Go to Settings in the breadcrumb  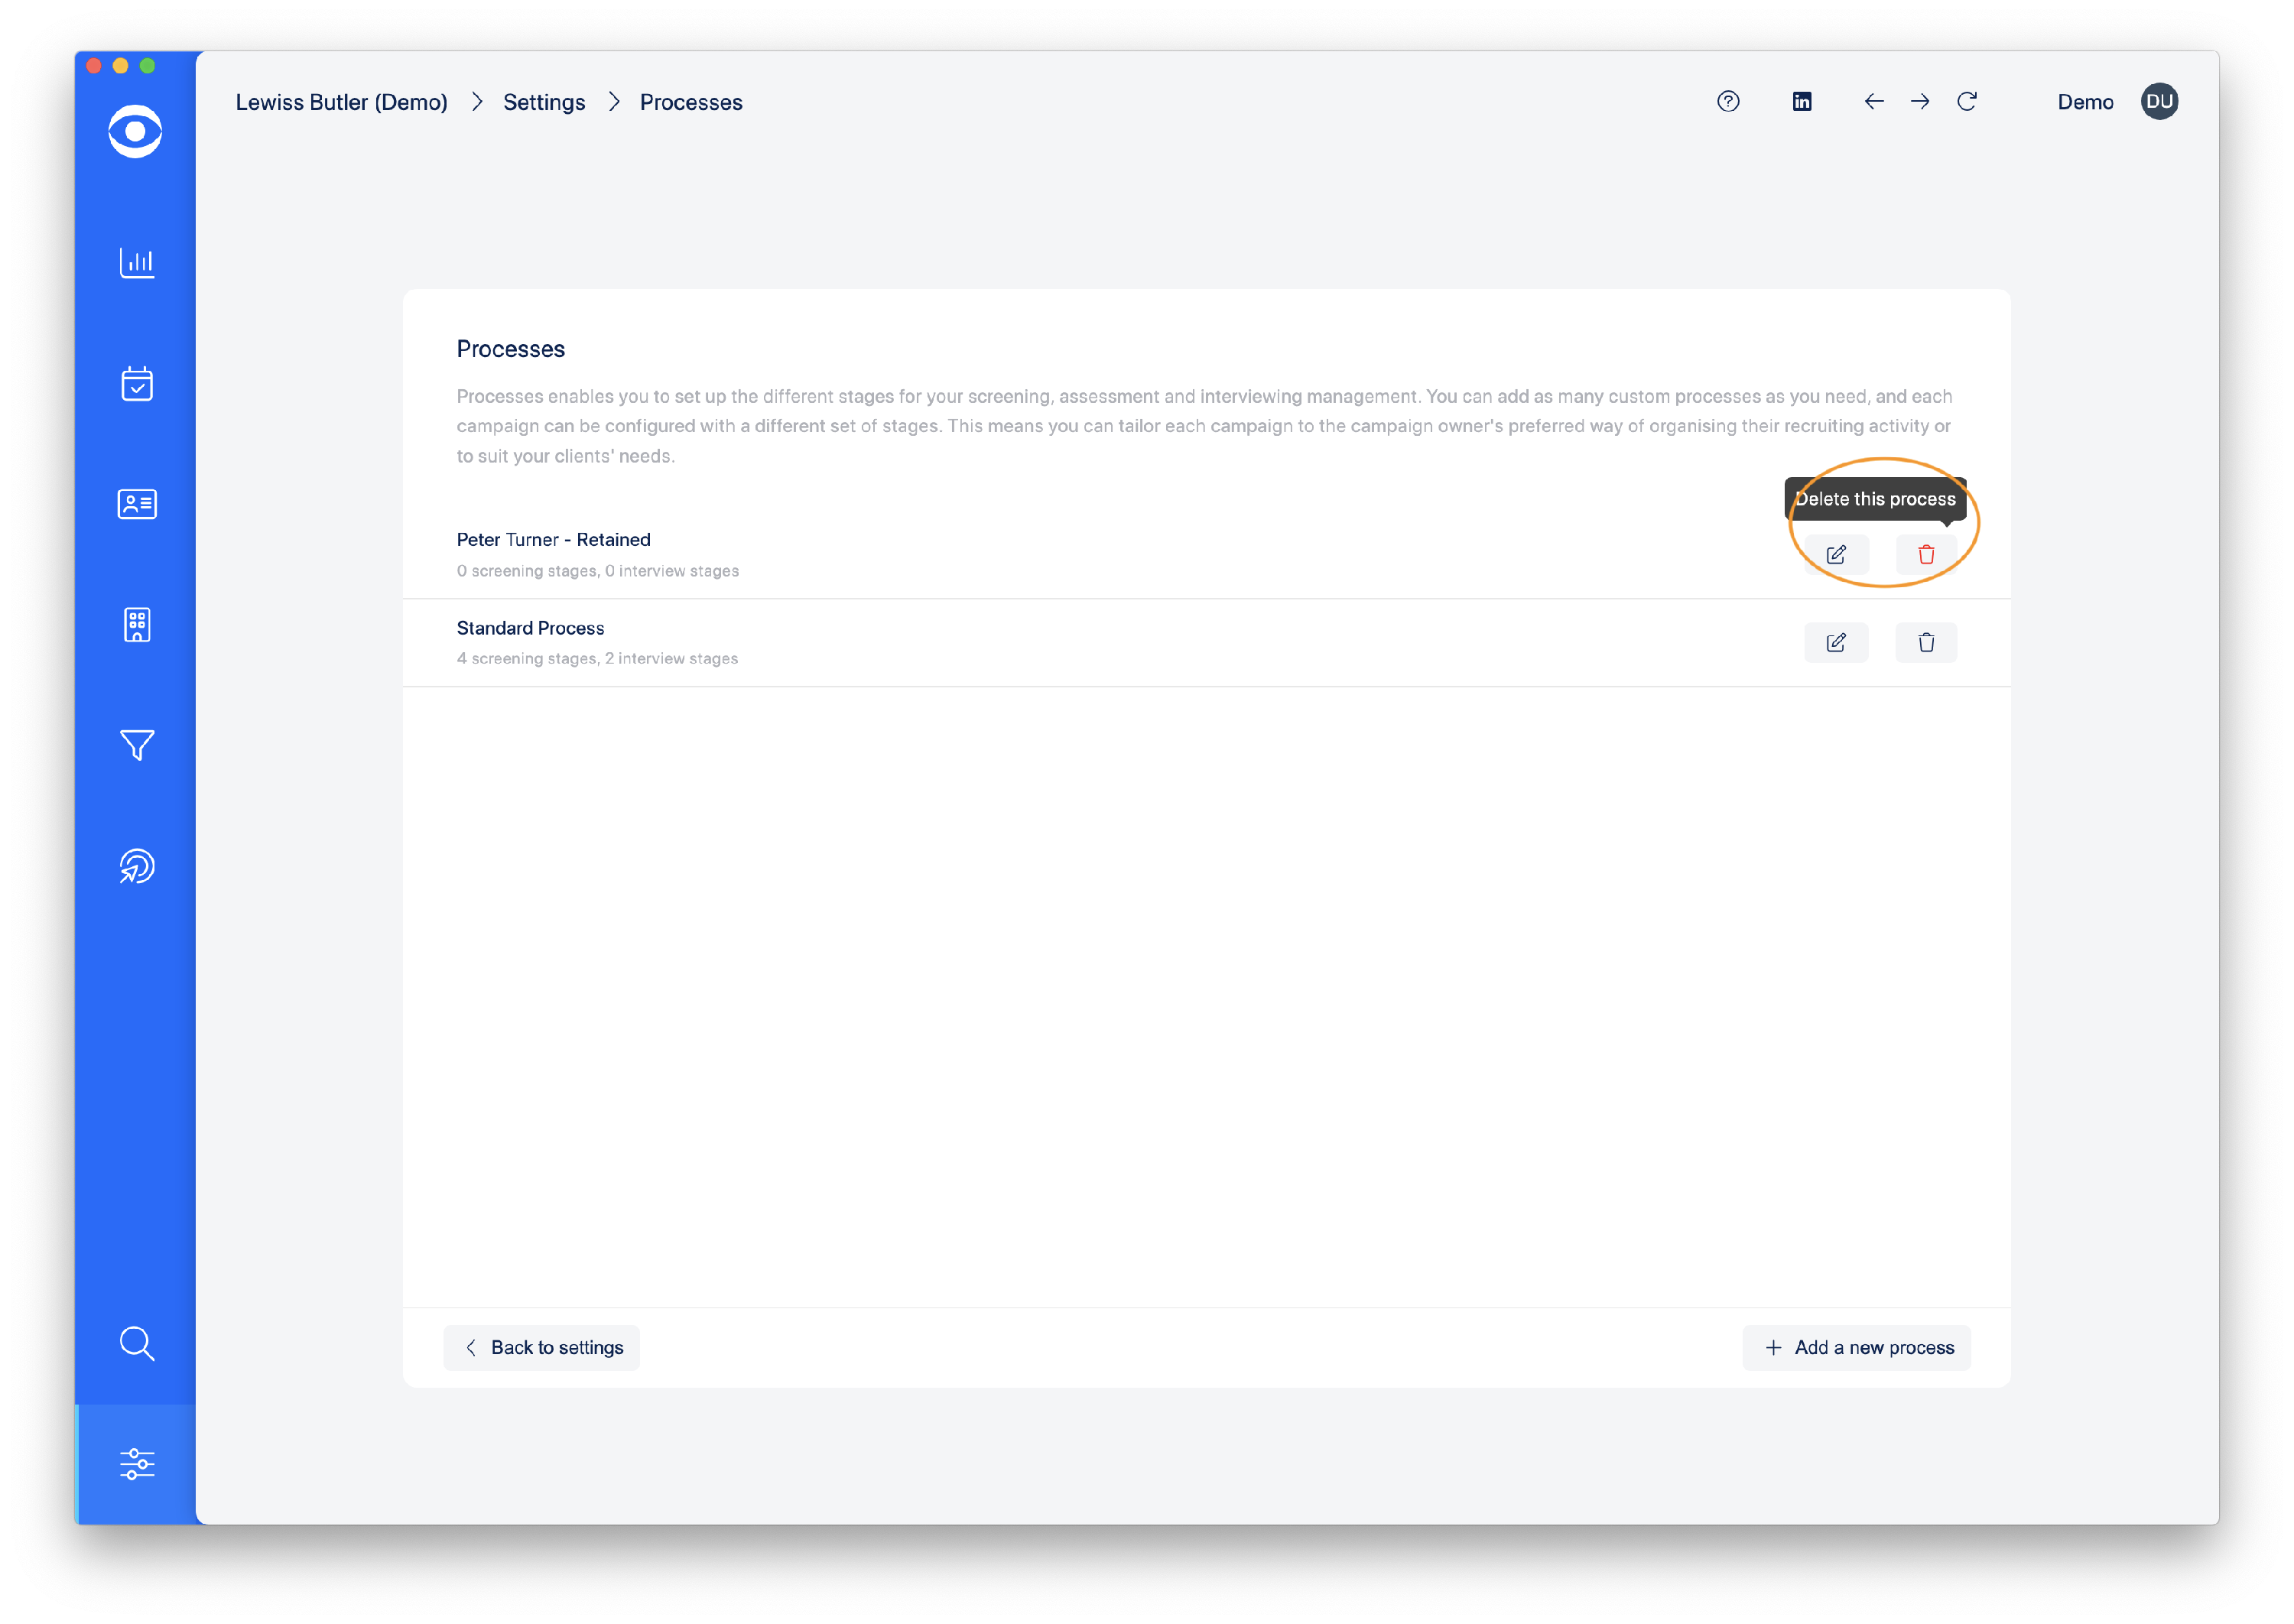coord(544,103)
